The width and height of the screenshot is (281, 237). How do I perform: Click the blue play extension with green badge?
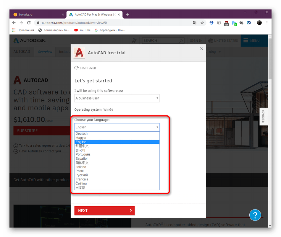pos(234,23)
